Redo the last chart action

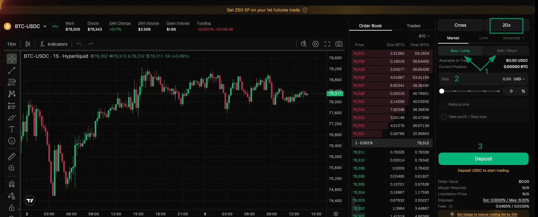pos(90,44)
